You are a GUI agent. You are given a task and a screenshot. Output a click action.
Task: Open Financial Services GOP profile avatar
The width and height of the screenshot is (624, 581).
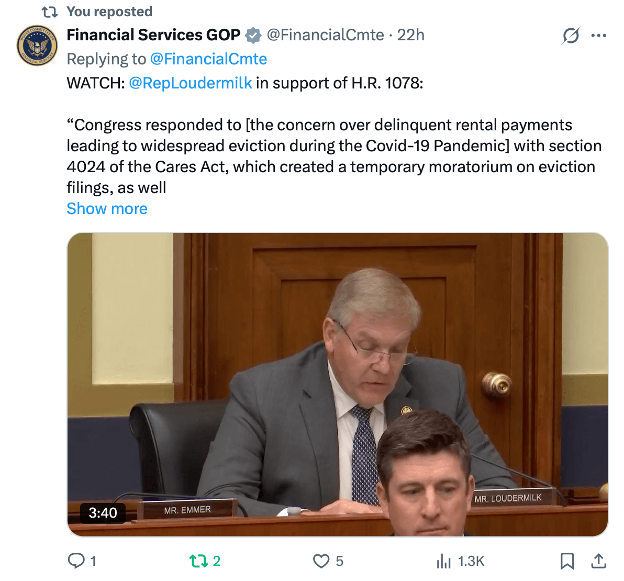tap(37, 46)
